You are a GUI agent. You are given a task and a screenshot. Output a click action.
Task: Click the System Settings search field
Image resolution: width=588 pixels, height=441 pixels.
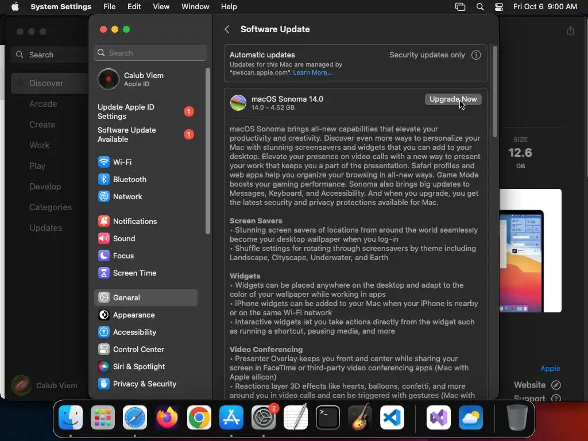[x=150, y=53]
